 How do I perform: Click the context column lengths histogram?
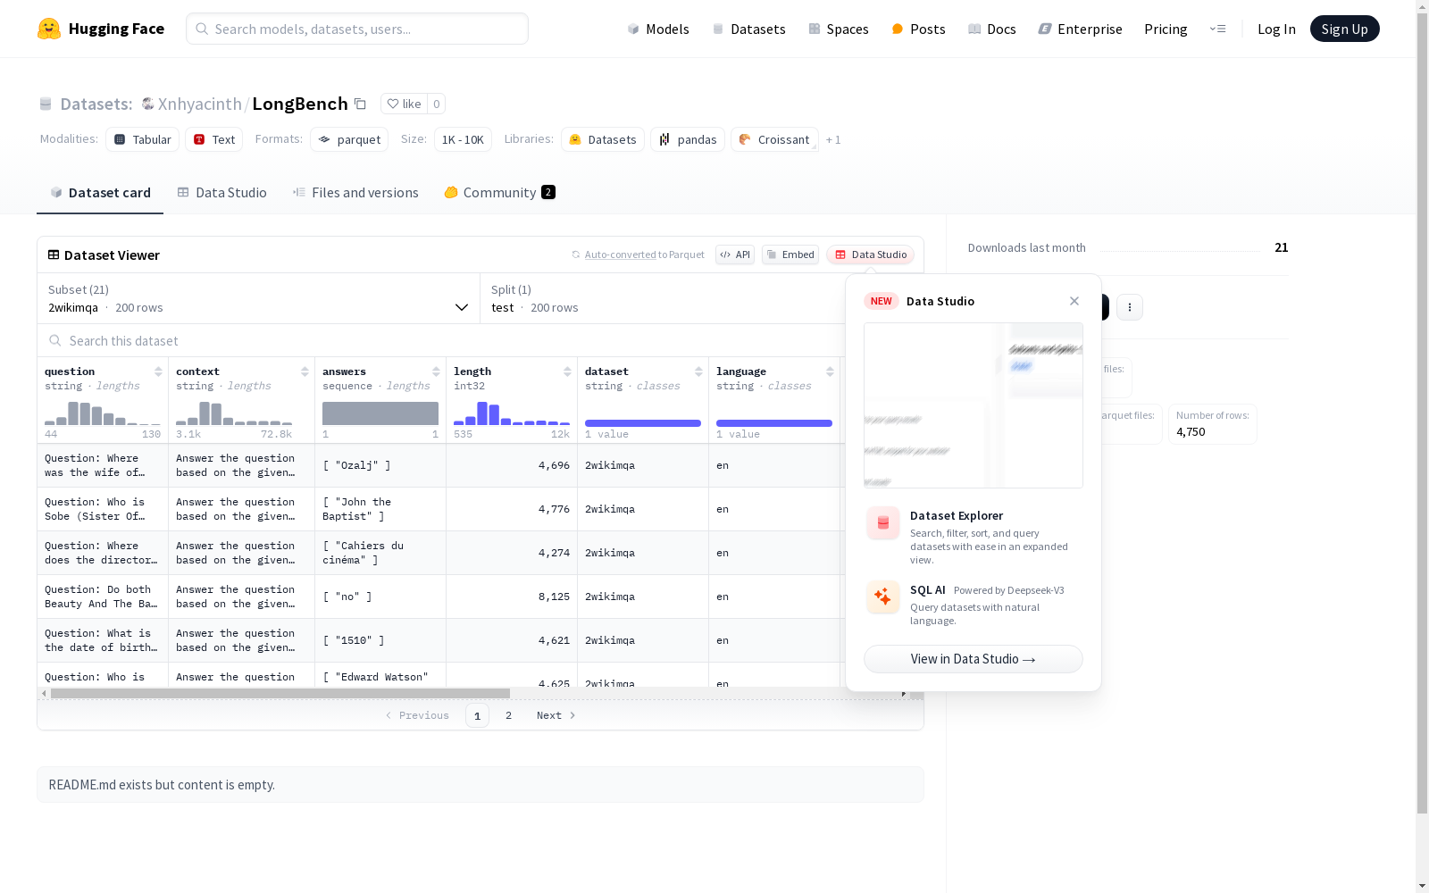tap(234, 413)
